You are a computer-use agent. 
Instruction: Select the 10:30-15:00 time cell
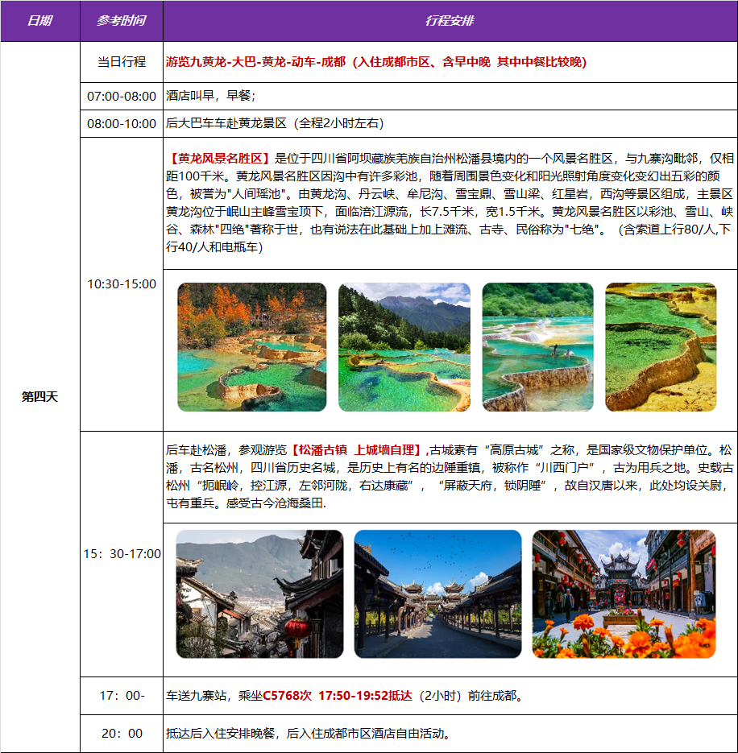pos(122,283)
